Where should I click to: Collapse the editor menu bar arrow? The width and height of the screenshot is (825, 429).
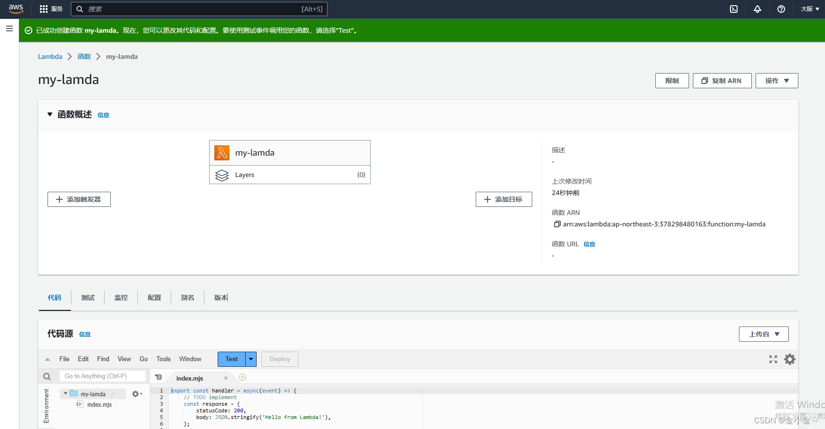(x=48, y=359)
